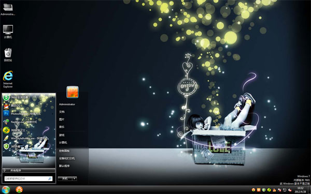The width and height of the screenshot is (311, 194).
Task: Open 设备和打印机 in the Start menu
Action: pos(67,158)
